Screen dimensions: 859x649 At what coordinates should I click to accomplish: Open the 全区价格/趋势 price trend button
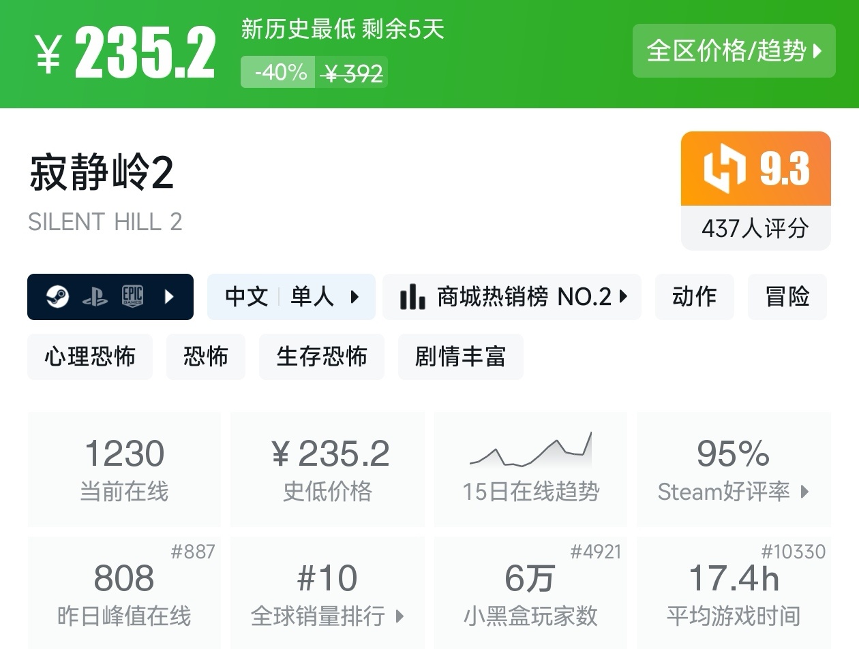point(734,50)
